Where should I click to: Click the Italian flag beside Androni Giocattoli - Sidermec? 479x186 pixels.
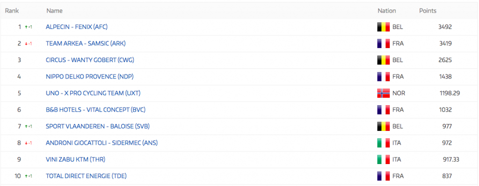pos(384,143)
